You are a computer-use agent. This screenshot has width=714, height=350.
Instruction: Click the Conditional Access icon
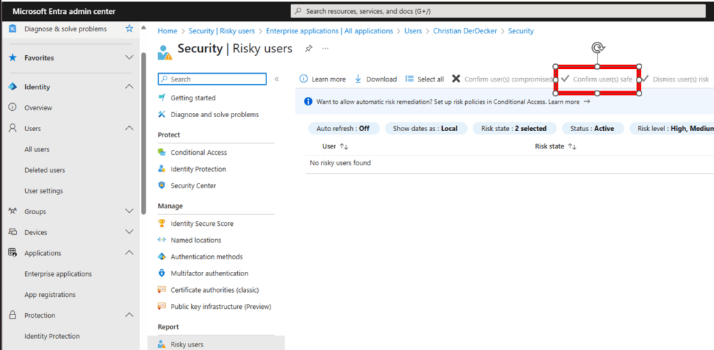(162, 153)
